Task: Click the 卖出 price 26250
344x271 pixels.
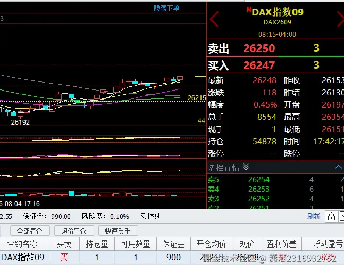Action: [x=259, y=48]
